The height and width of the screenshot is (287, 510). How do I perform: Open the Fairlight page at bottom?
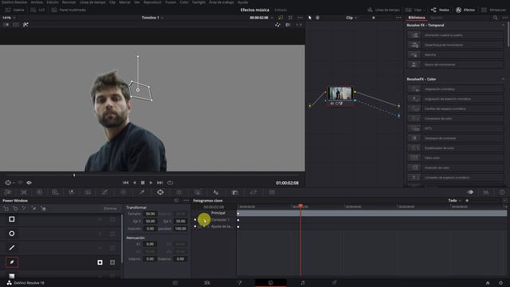pyautogui.click(x=303, y=283)
